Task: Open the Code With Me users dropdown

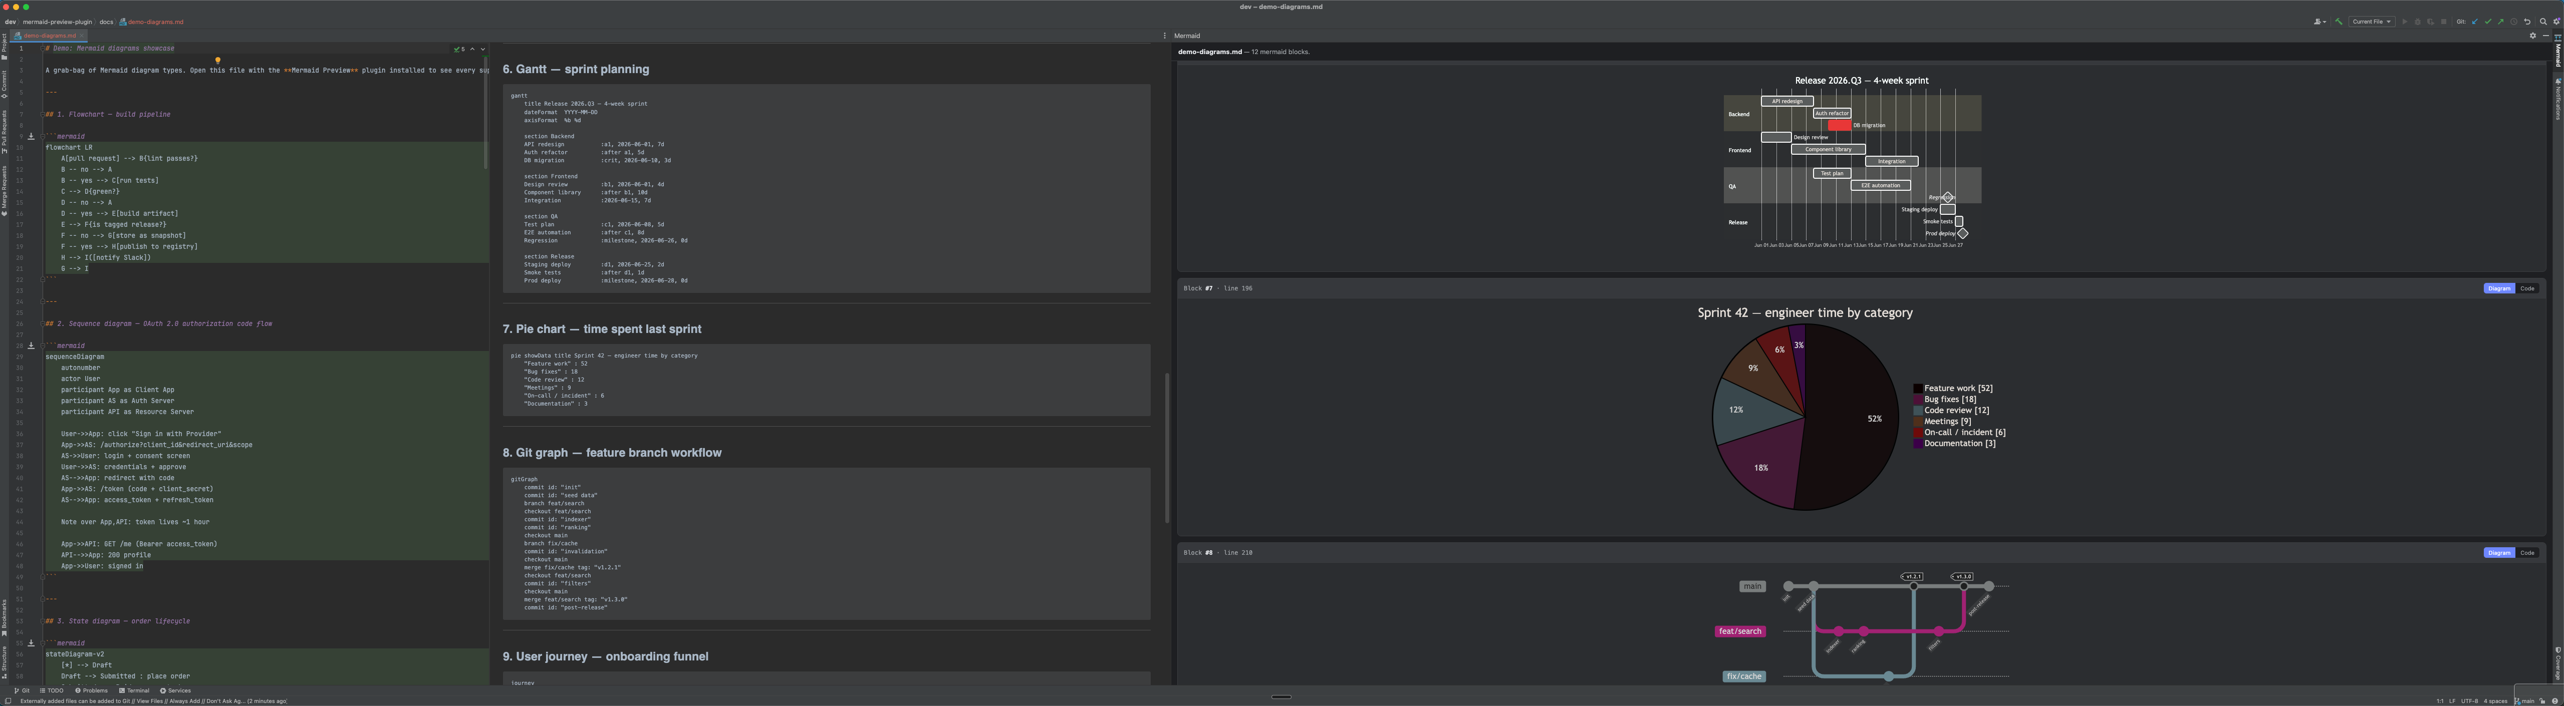Action: (2320, 22)
